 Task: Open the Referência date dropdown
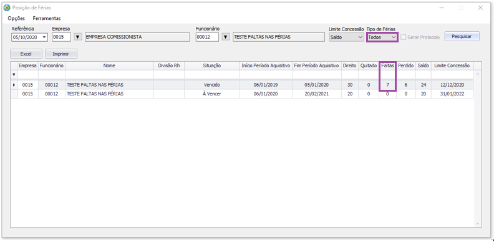coord(44,37)
